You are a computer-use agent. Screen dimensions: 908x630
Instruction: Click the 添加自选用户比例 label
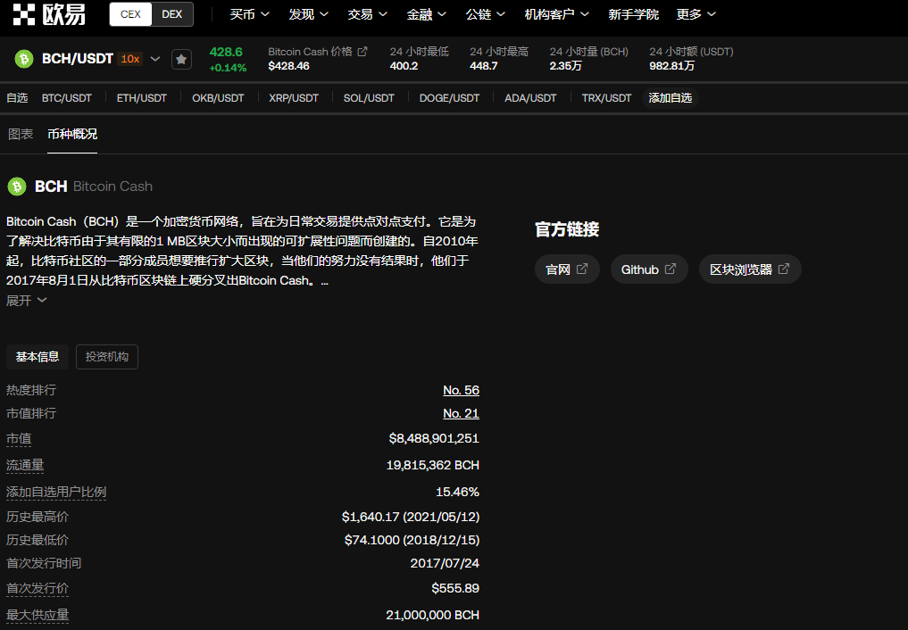pyautogui.click(x=56, y=492)
